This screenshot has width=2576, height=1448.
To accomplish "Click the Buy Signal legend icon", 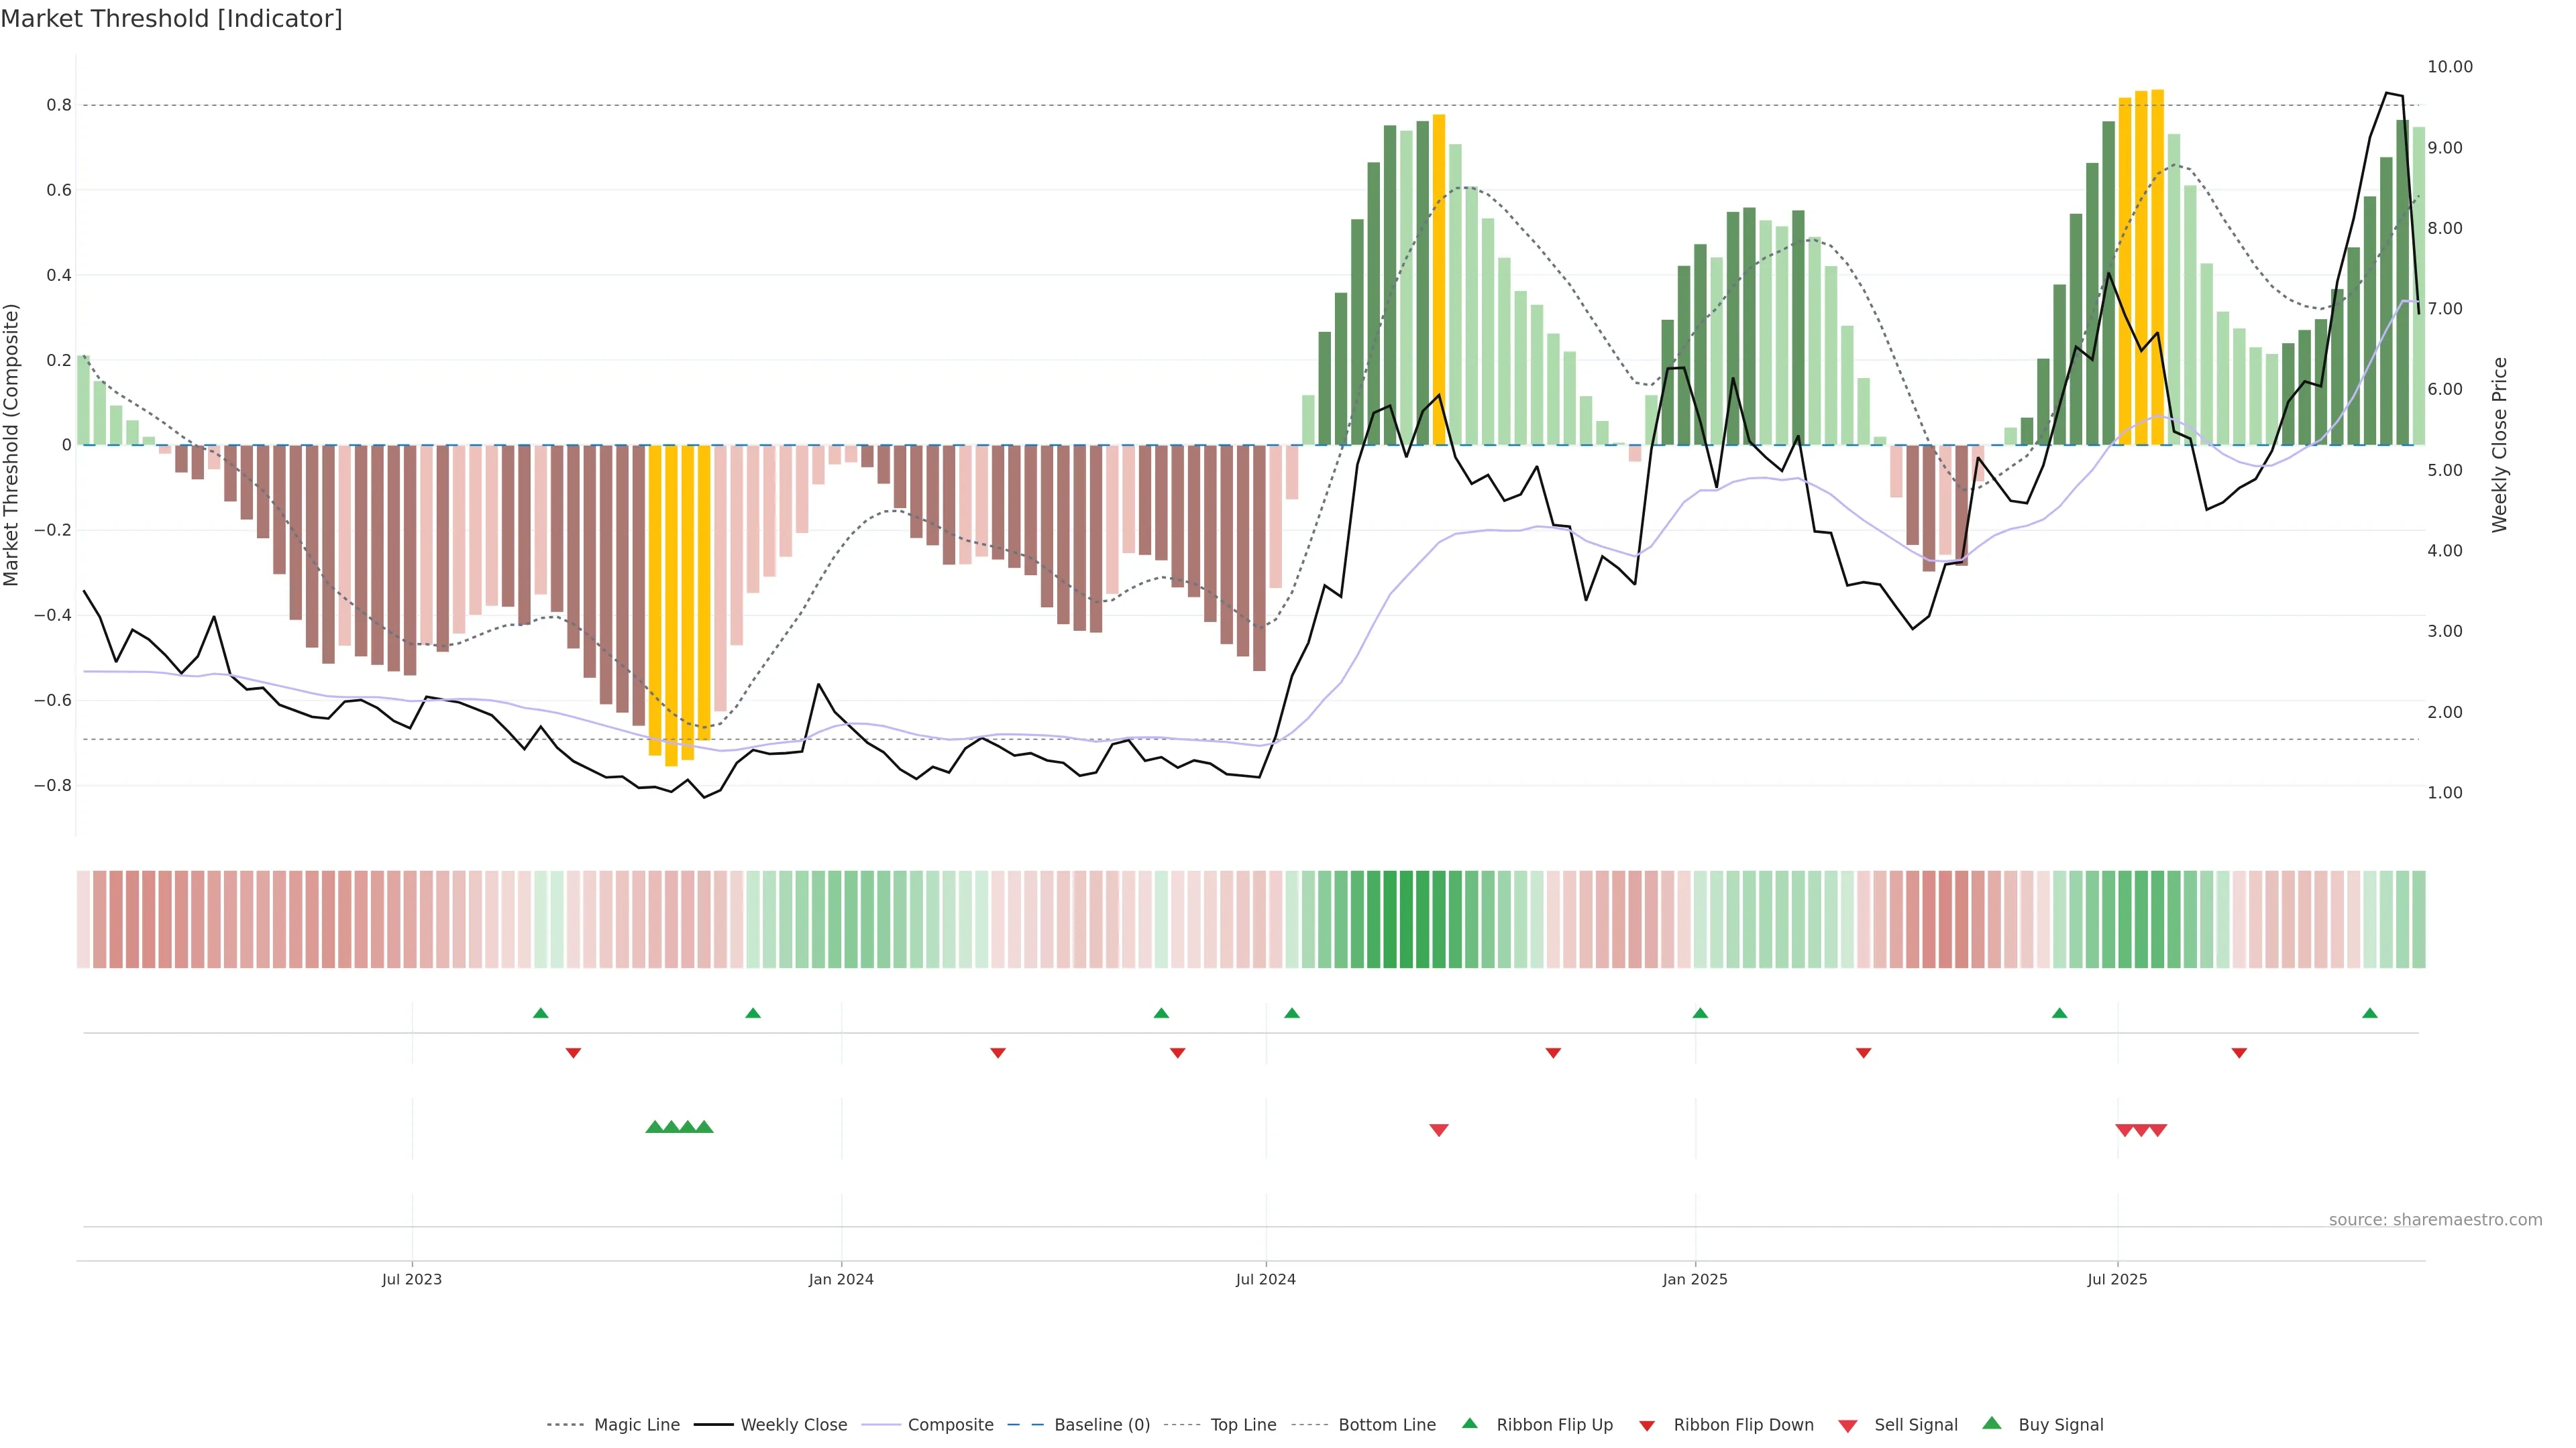I will tap(1992, 1423).
